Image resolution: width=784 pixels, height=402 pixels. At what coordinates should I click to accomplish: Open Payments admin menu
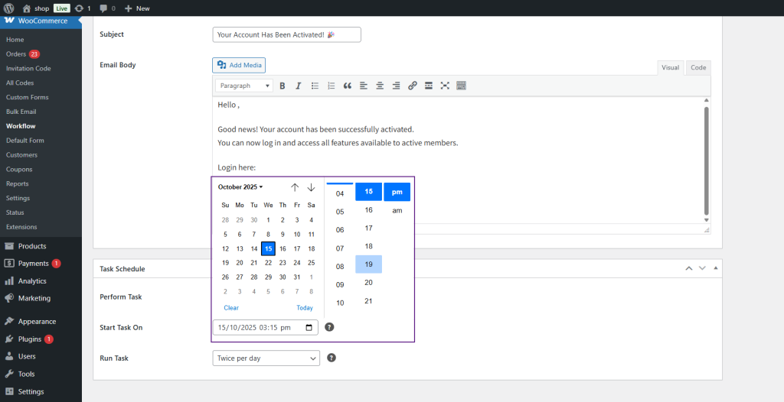33,263
